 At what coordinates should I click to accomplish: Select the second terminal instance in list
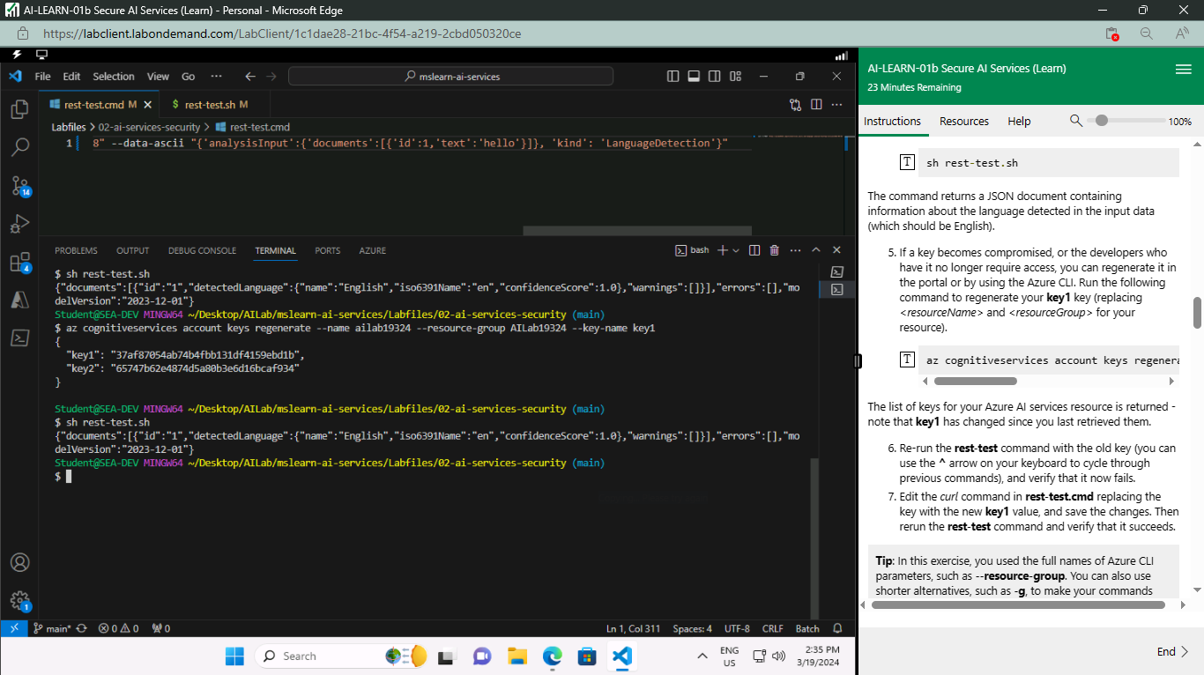point(837,289)
